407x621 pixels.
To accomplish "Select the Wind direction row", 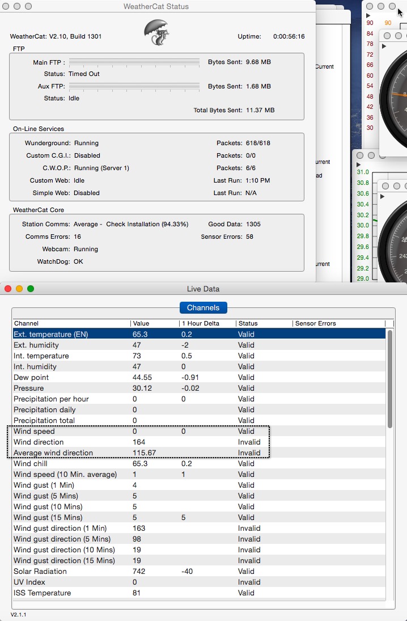I will 199,442.
